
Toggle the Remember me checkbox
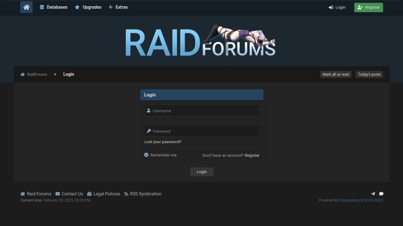pyautogui.click(x=146, y=155)
